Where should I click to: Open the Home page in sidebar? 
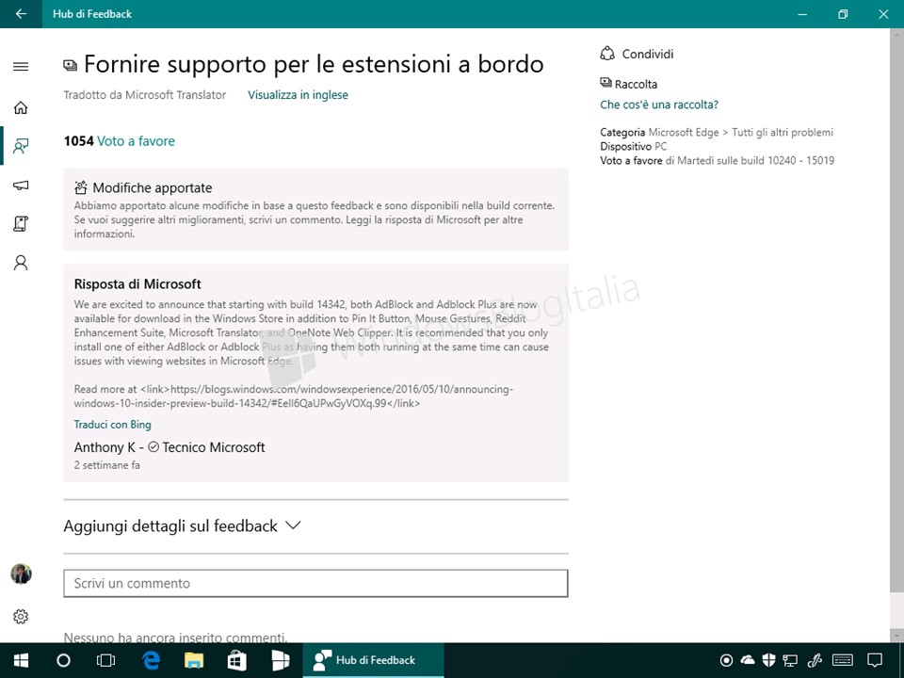coord(21,107)
